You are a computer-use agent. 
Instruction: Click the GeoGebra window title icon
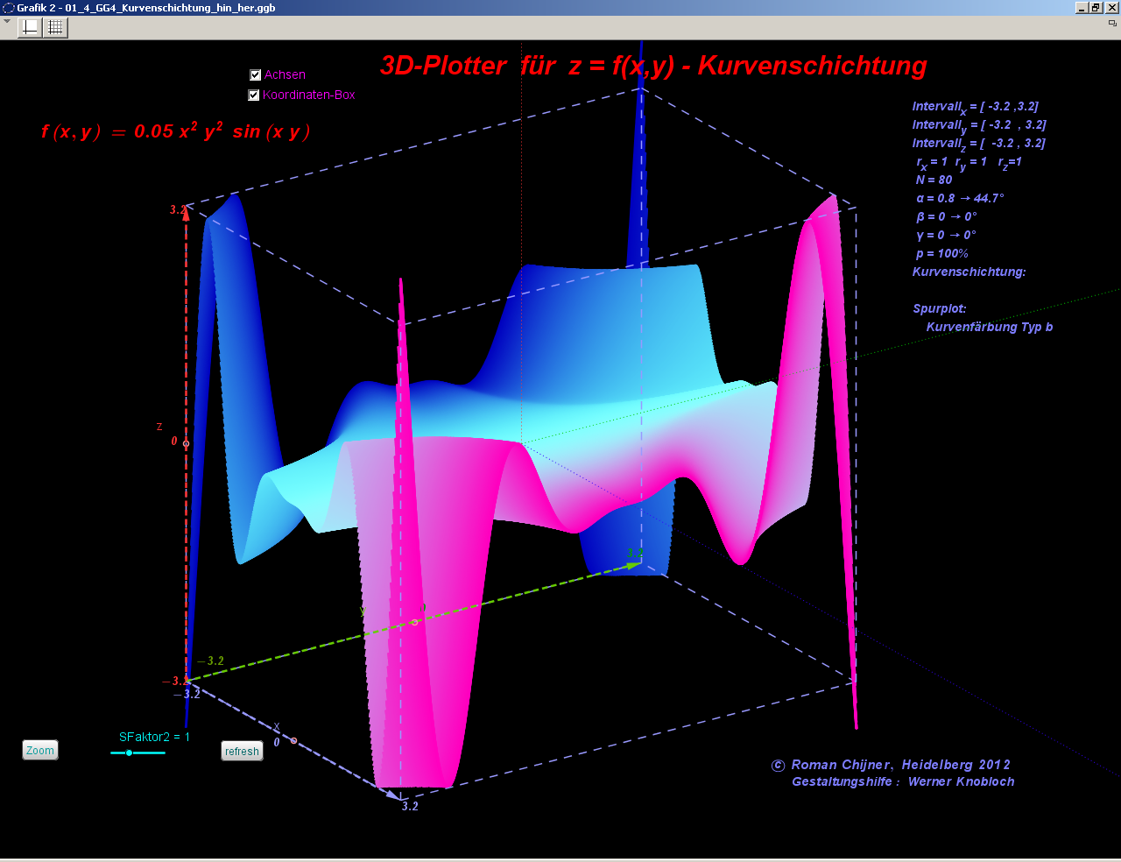[x=9, y=8]
